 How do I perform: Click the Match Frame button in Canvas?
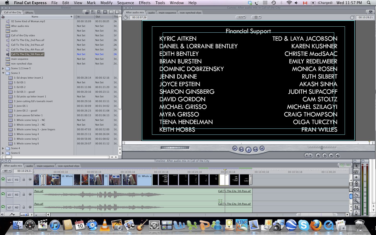click(338, 155)
